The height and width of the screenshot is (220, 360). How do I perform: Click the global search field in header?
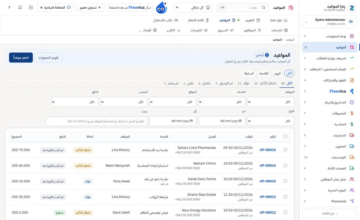point(243,7)
